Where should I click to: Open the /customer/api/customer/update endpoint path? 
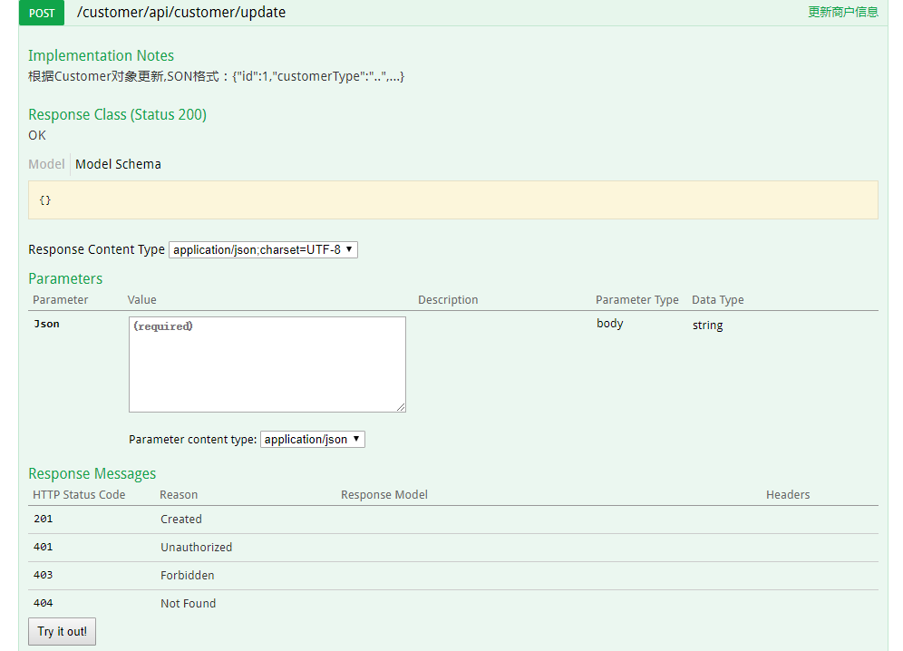coord(181,13)
